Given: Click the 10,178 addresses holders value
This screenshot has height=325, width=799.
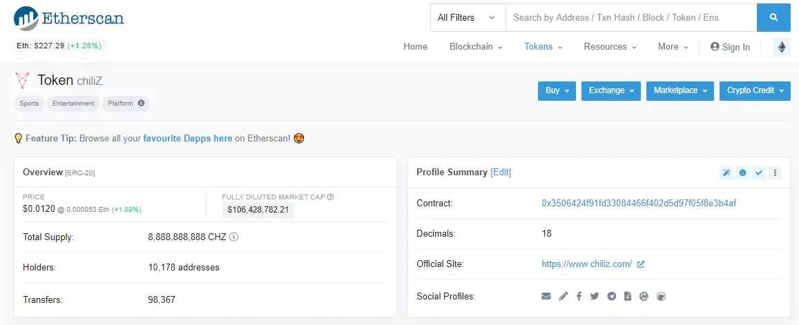Looking at the screenshot, I should (184, 268).
